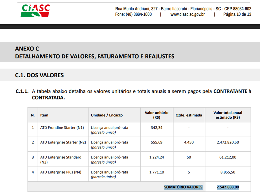This screenshot has width=260, height=195.
Task: Click the annual total '8.855,50'
Action: tap(228, 172)
